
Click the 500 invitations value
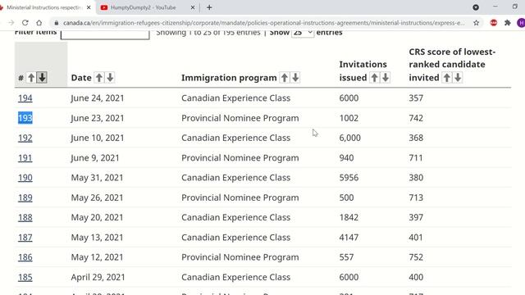pyautogui.click(x=346, y=197)
